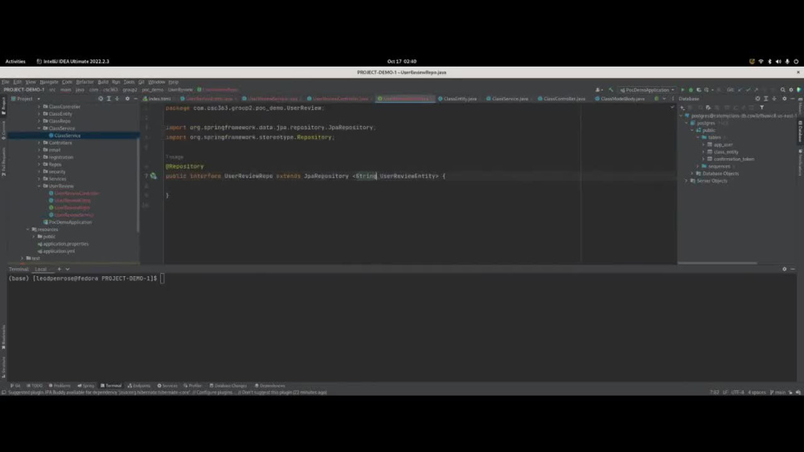The width and height of the screenshot is (804, 452).
Task: Switch to the ClassEntity.java tab
Action: tap(457, 99)
